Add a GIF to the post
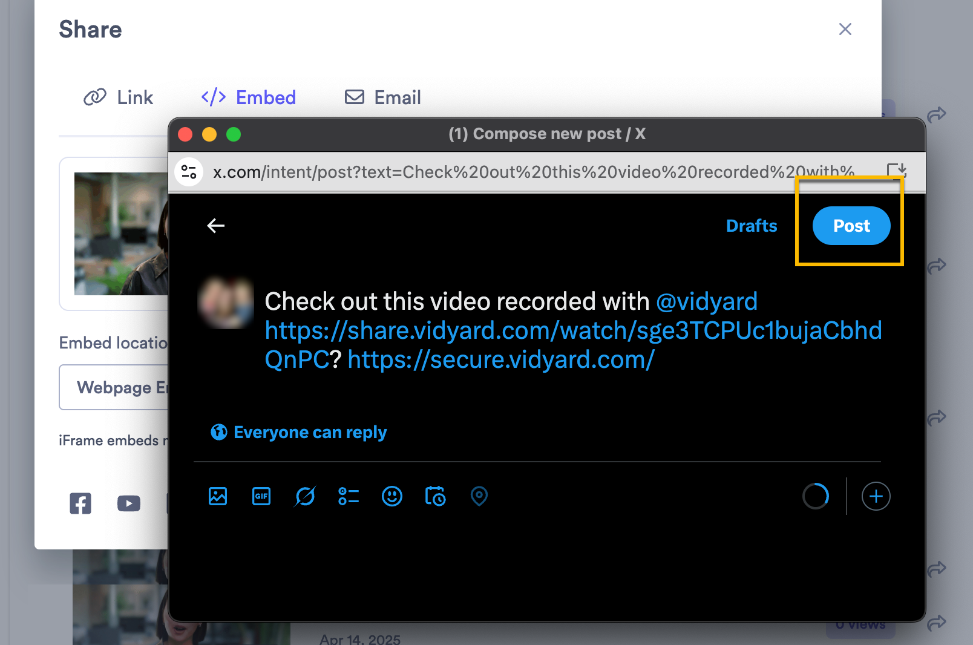973x645 pixels. [x=261, y=496]
